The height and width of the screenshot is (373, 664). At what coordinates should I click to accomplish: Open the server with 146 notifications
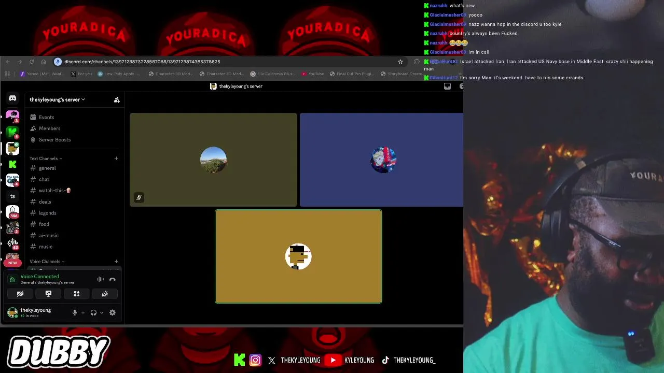[x=12, y=211]
